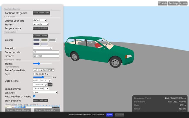This screenshot has width=189, height=118.
Task: Agree to the cookie notice
Action: pyautogui.click(x=110, y=115)
